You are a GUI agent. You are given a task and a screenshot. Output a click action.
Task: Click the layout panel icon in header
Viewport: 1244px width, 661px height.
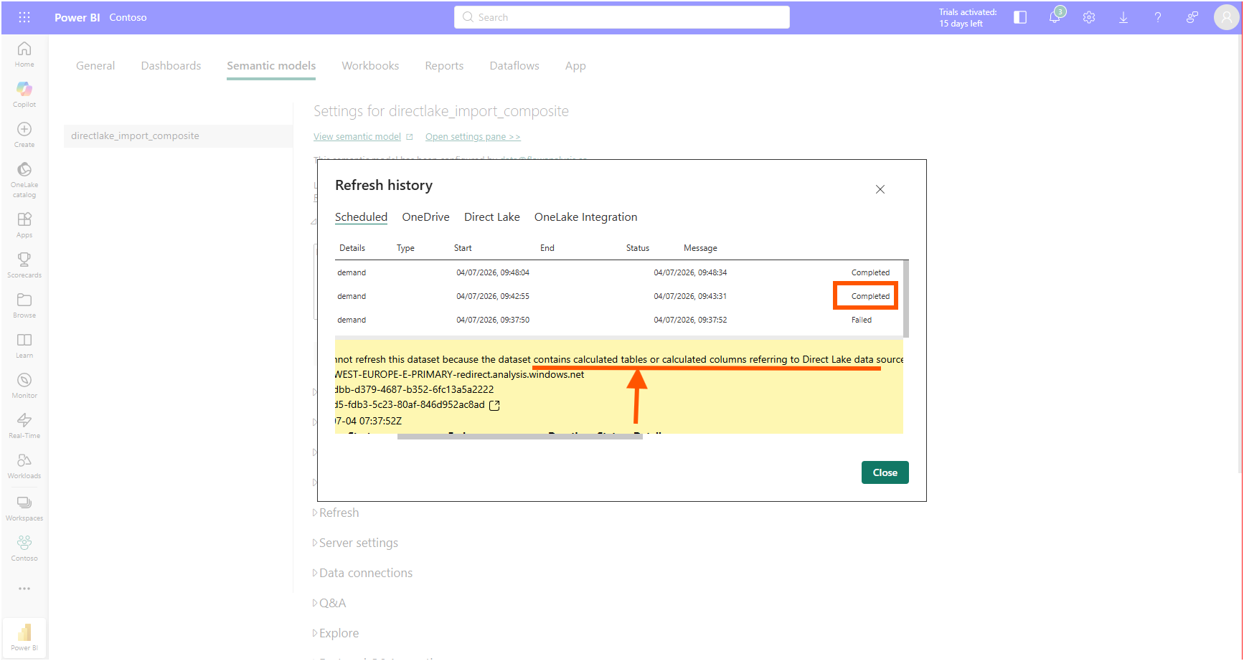click(1020, 17)
